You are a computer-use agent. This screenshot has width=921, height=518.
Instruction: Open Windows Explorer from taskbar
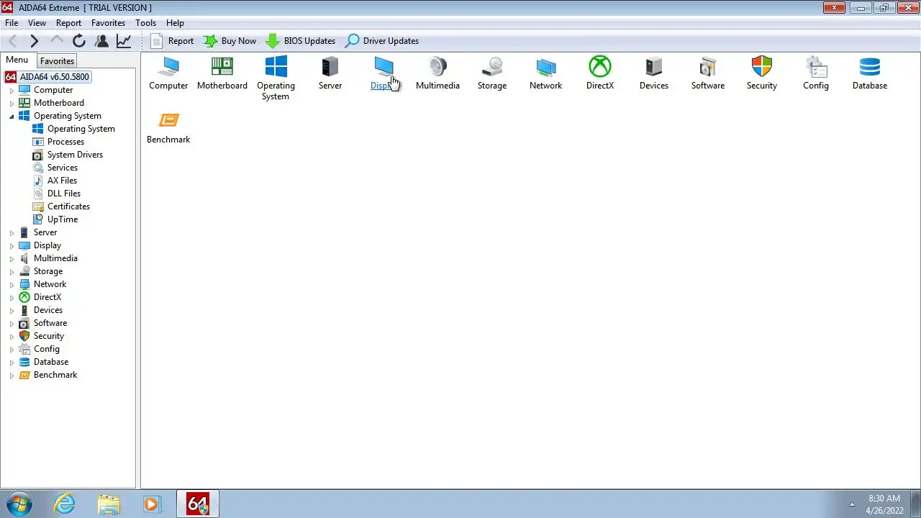pos(109,504)
